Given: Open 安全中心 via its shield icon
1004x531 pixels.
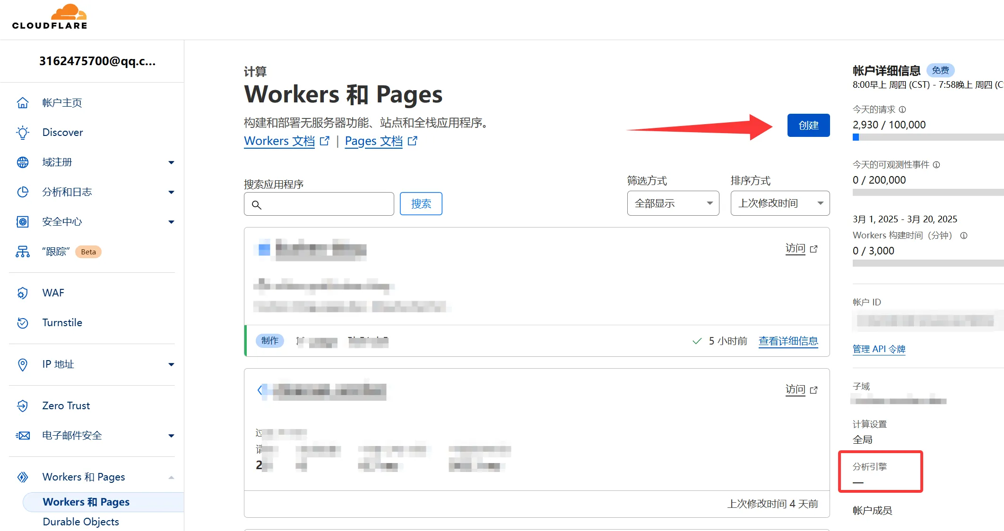Looking at the screenshot, I should 23,222.
